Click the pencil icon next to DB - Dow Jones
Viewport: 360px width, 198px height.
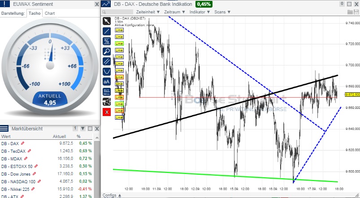coord(34,173)
